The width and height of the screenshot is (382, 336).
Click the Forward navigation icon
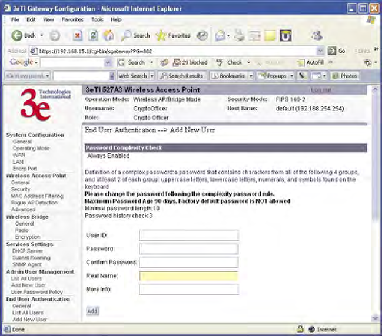55,36
